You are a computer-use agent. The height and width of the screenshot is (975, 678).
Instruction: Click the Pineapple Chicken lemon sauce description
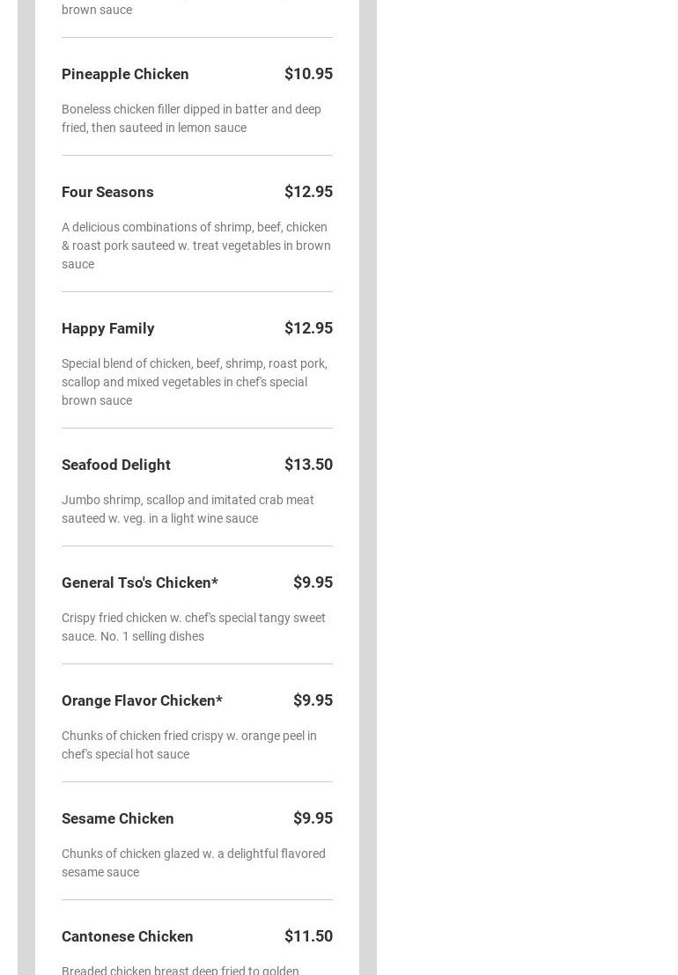click(x=191, y=119)
